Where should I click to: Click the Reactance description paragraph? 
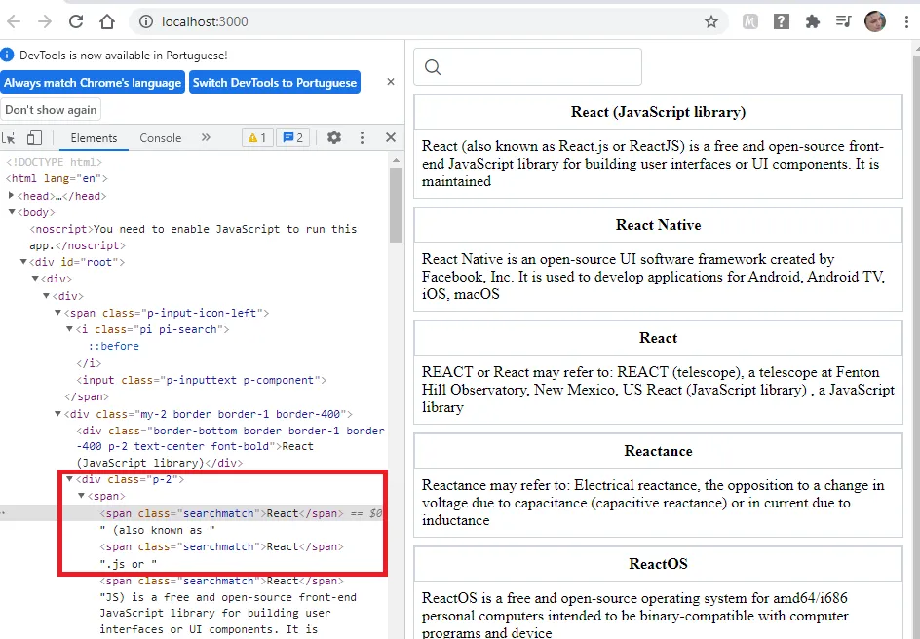click(x=653, y=503)
